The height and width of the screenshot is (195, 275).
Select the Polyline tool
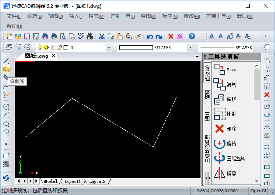(x=6, y=69)
